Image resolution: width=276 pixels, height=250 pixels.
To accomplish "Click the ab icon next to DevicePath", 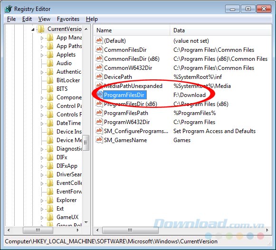I will coord(99,77).
